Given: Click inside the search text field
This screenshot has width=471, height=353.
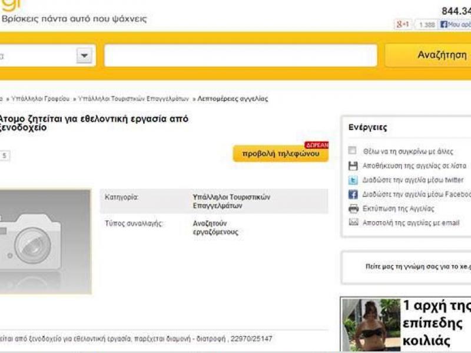Looking at the screenshot, I should tap(240, 56).
